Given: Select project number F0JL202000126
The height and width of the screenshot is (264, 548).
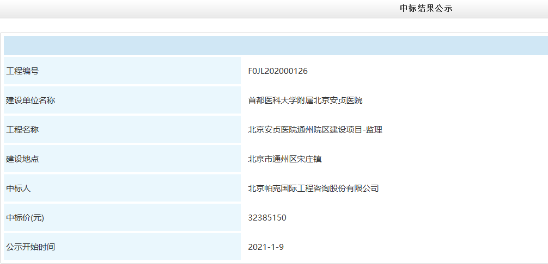Looking at the screenshot, I should click(278, 71).
